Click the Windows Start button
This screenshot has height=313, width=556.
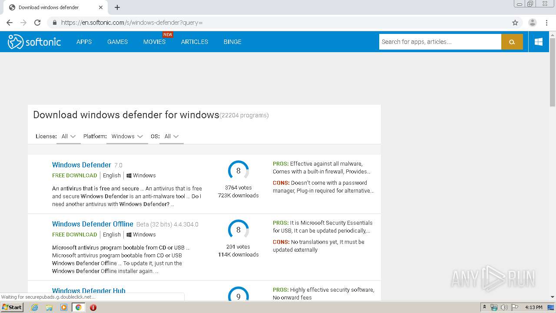point(12,307)
